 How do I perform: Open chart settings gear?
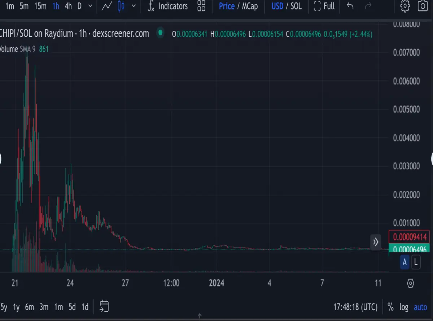405,6
